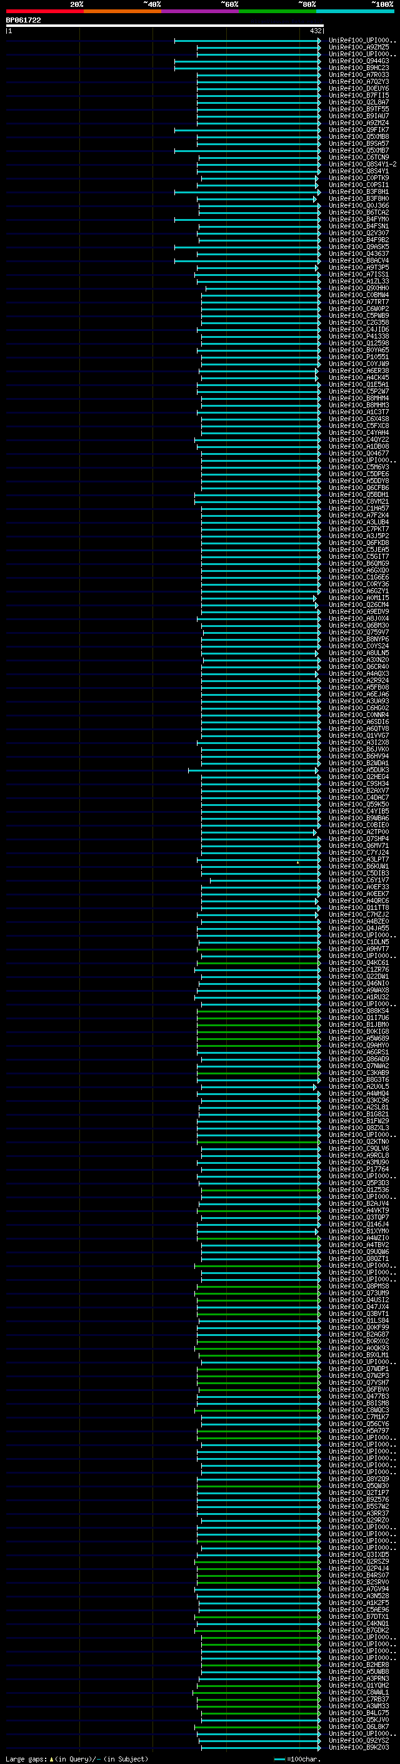Click the UniRef100_A9HVT7 label
This screenshot has width=400, height=1764.
(358, 949)
